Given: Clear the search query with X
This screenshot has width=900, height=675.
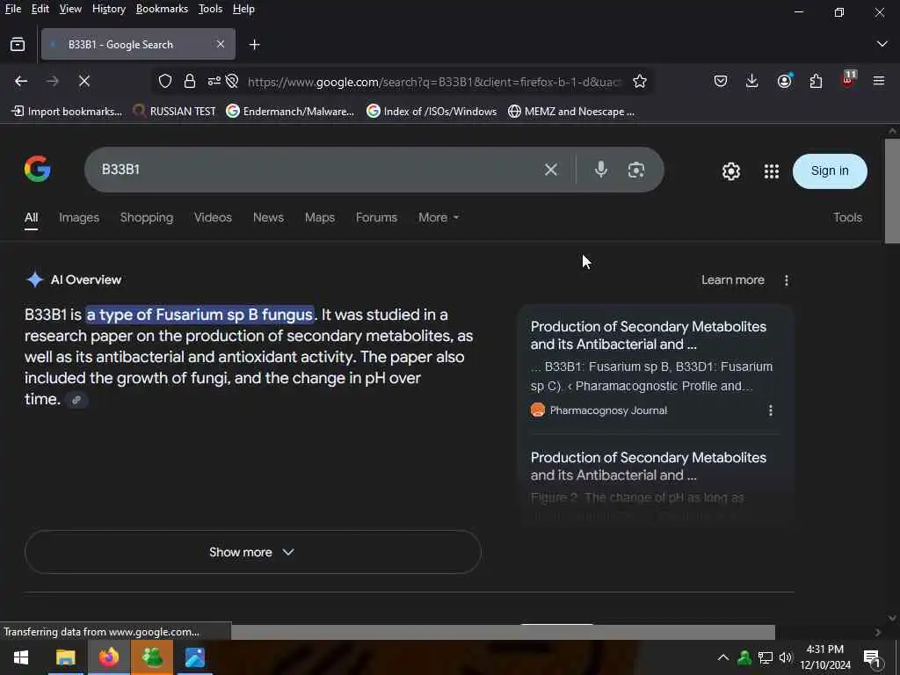Looking at the screenshot, I should tap(550, 170).
